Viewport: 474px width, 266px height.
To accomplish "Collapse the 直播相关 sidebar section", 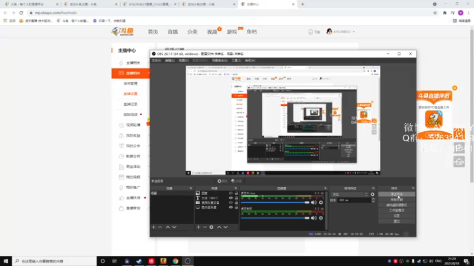I will point(149,73).
